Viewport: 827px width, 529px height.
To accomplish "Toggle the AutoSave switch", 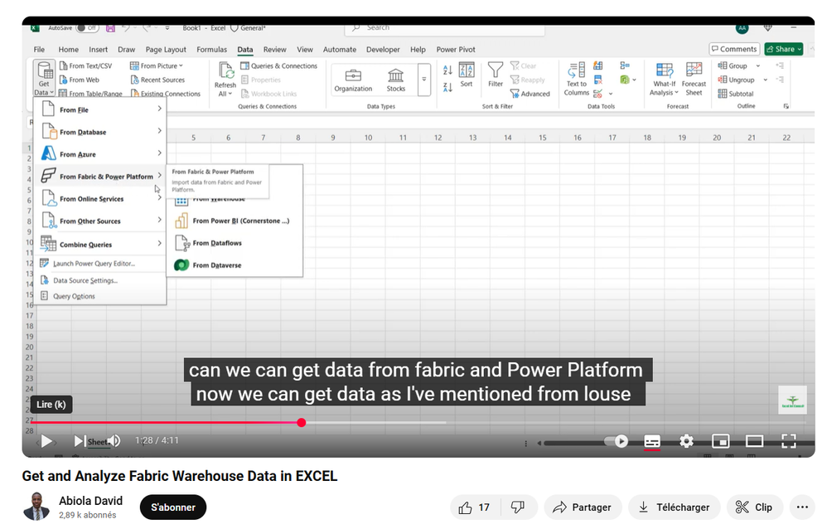I will pyautogui.click(x=86, y=27).
